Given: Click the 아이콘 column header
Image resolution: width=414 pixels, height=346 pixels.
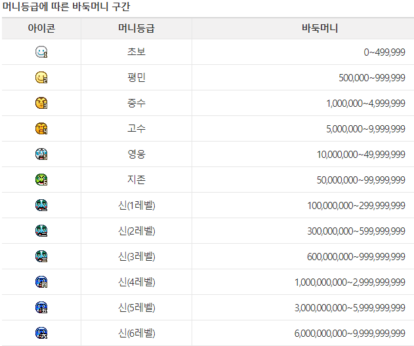Looking at the screenshot, I should pyautogui.click(x=41, y=28).
